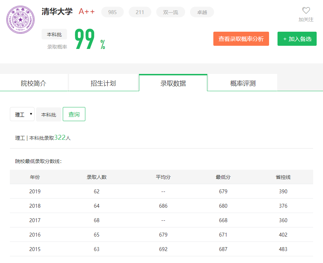Click the 院校最低录取分数线 heading
Image resolution: width=323 pixels, height=263 pixels.
(38, 161)
